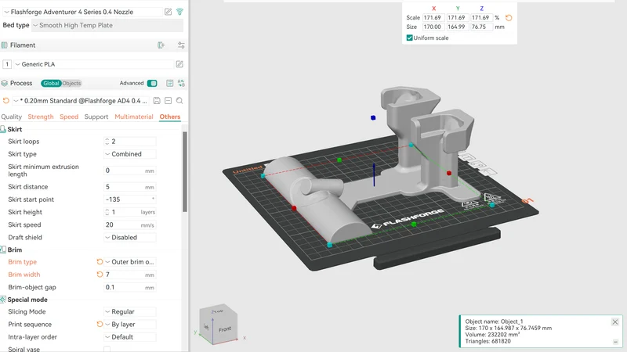
Task: Click the Skirt minimum extrusion length field
Action: (129, 171)
